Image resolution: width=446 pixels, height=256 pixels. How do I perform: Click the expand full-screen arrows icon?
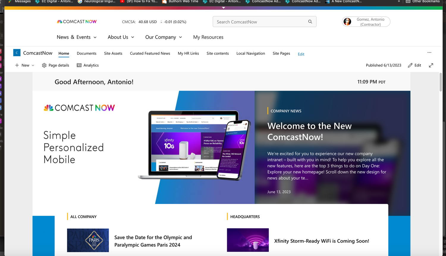[x=431, y=65]
